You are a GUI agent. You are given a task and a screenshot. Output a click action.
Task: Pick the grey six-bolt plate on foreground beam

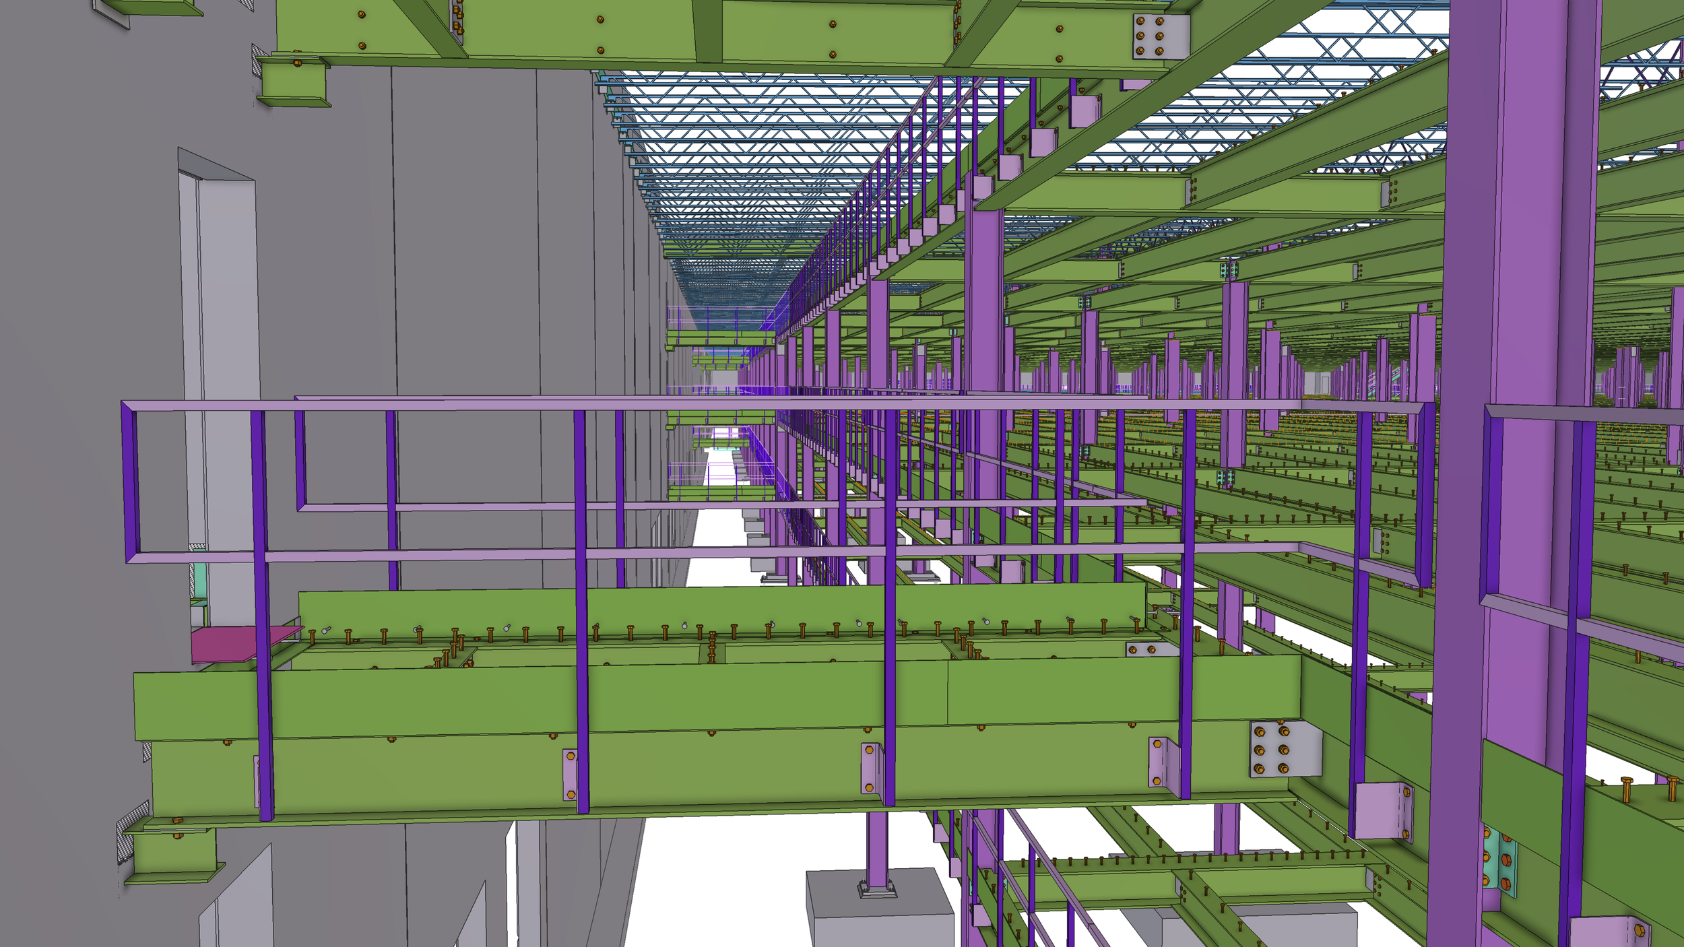(1285, 748)
